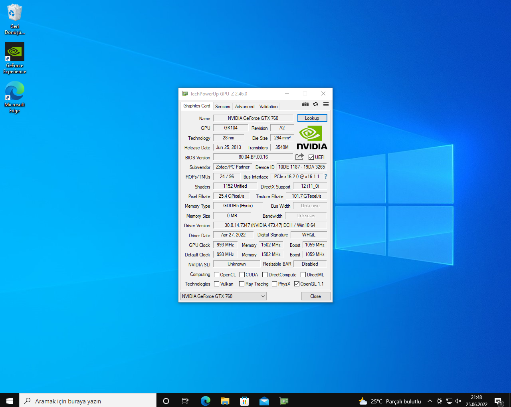Click the Driver Version field
The height and width of the screenshot is (407, 511).
(270, 225)
